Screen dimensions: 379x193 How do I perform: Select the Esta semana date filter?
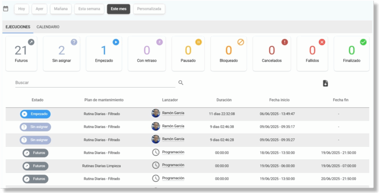(89, 9)
